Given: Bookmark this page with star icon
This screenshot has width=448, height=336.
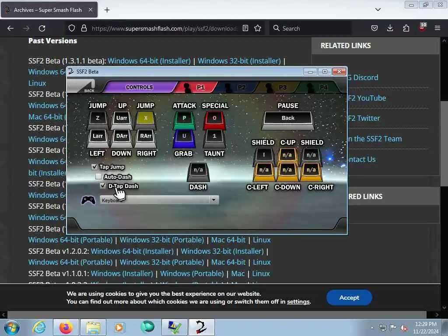Looking at the screenshot, I should coord(258,28).
